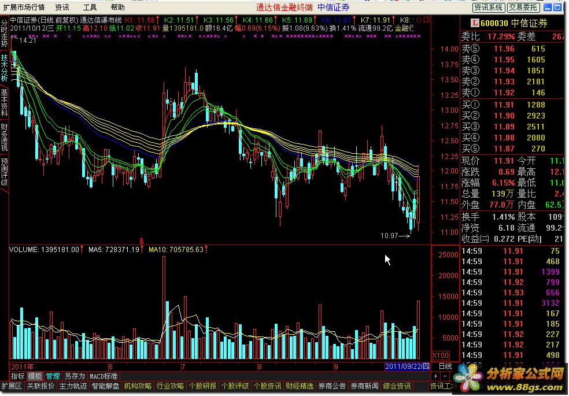
Task: Select the MACD标准 template tab
Action: point(104,376)
